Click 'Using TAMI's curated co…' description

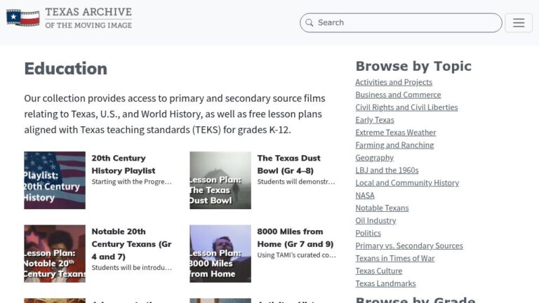click(x=296, y=255)
